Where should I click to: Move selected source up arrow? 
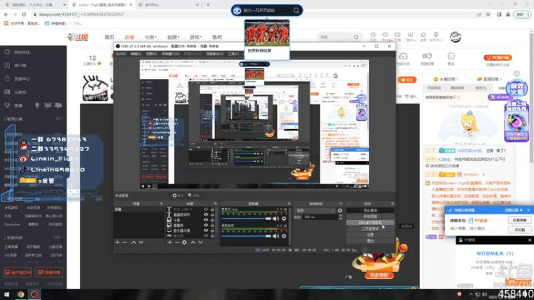click(x=193, y=242)
